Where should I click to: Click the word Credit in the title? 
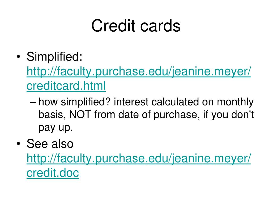113,26
